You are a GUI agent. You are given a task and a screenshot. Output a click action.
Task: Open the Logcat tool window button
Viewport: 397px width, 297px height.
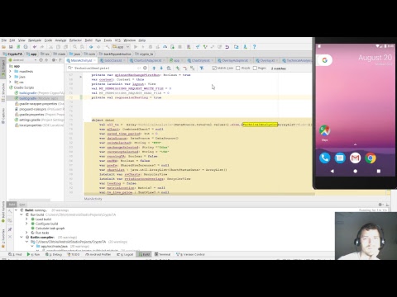click(x=125, y=254)
